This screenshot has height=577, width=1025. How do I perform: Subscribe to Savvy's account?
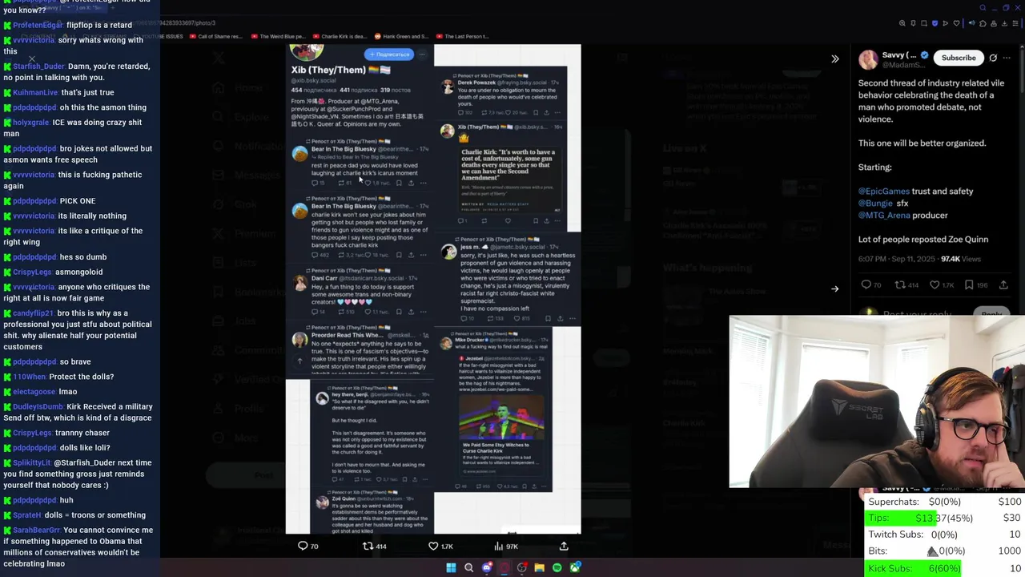pyautogui.click(x=959, y=58)
